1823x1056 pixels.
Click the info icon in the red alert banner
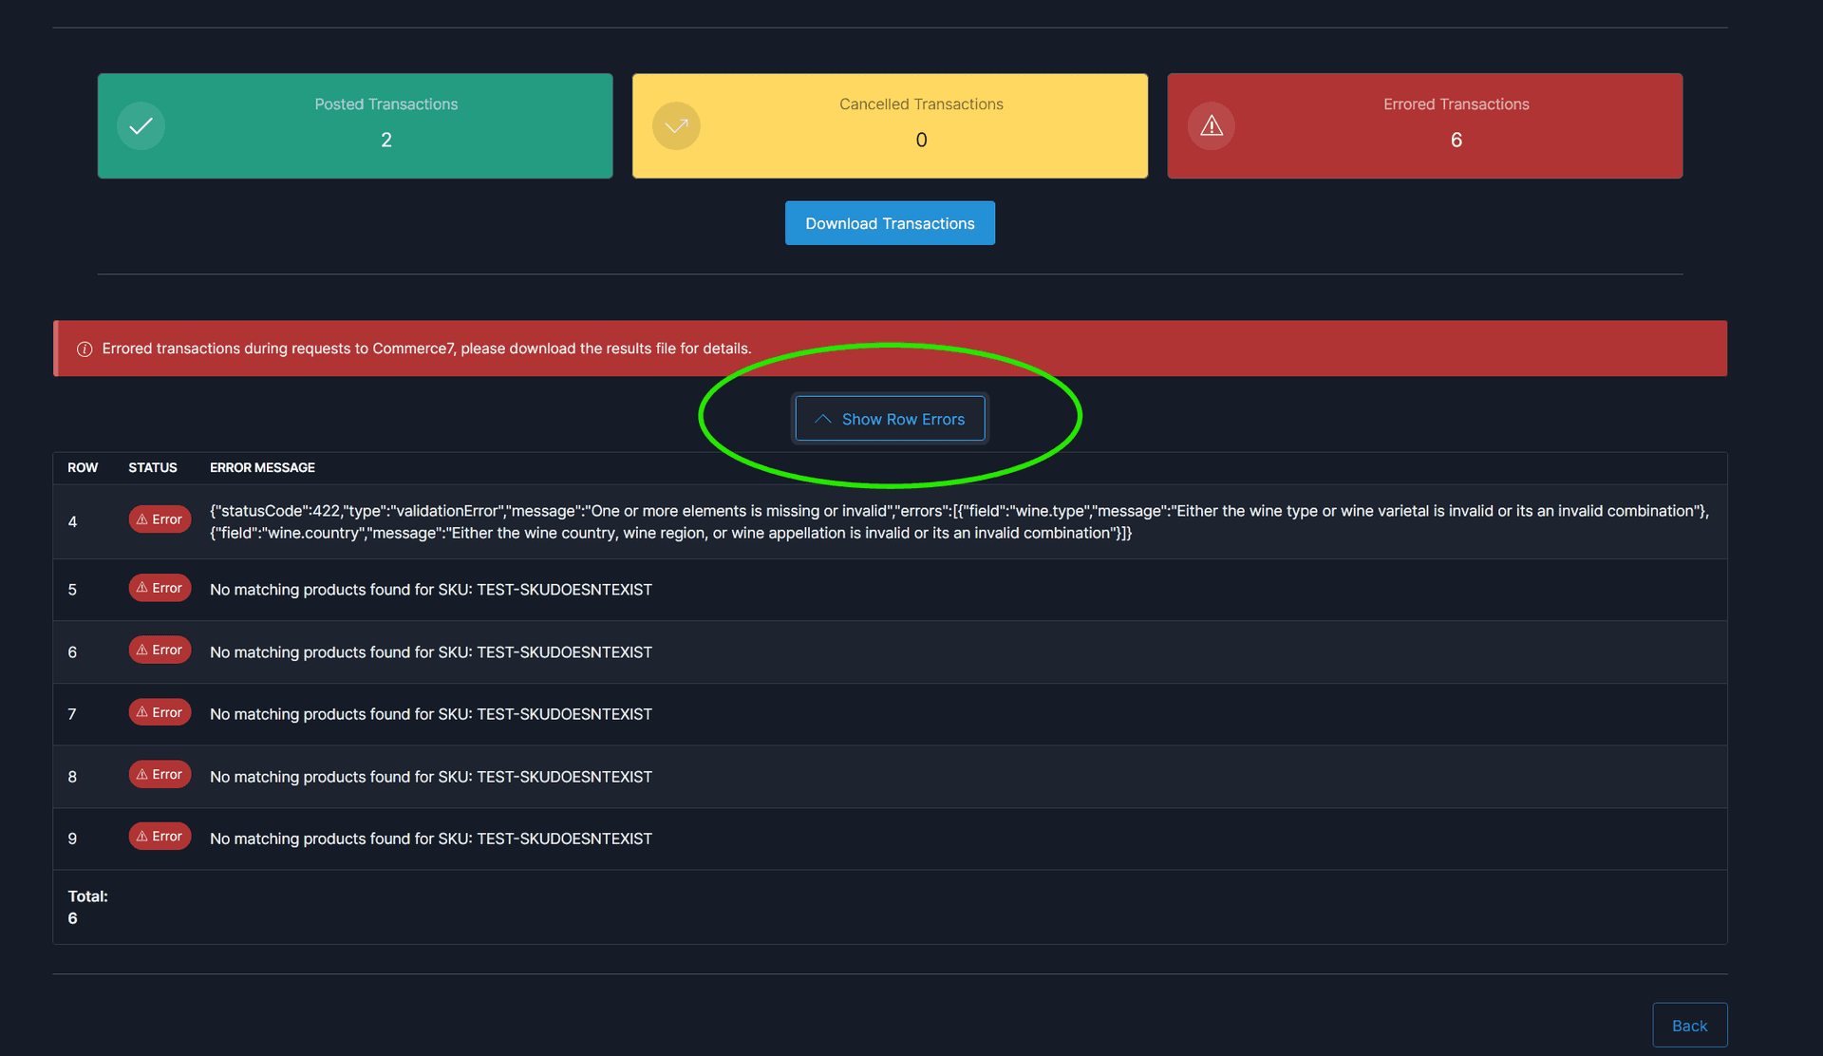click(x=85, y=349)
